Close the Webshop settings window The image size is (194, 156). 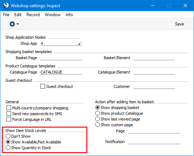pos(185,5)
